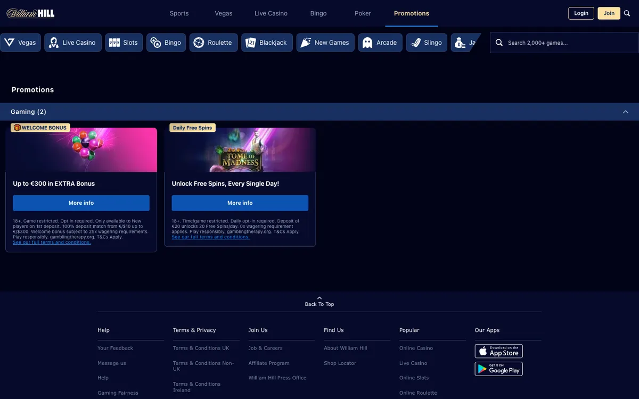The height and width of the screenshot is (399, 639).
Task: More info for €300 EXTRA Bonus
Action: pos(81,203)
